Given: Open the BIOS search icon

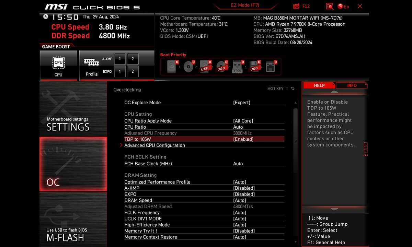Looking at the screenshot, I should click(x=330, y=6).
